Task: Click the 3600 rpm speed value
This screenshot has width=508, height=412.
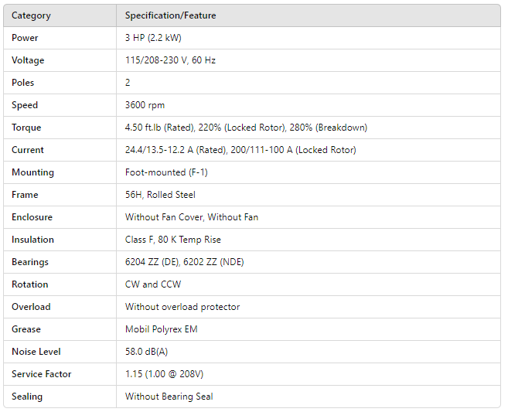Action: 145,105
